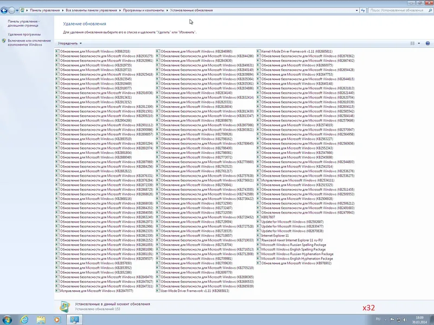Click icon next to fix KB2847077
This screenshot has width=434, height=325.
pyautogui.click(x=58, y=291)
